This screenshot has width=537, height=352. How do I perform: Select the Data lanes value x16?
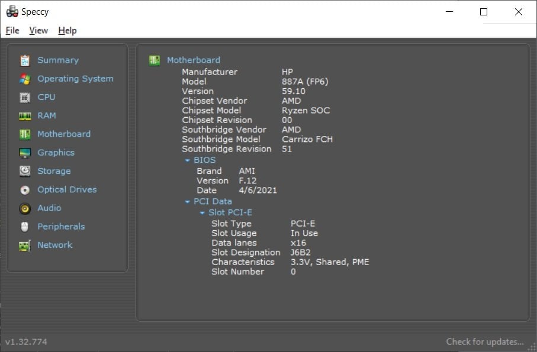(x=298, y=243)
